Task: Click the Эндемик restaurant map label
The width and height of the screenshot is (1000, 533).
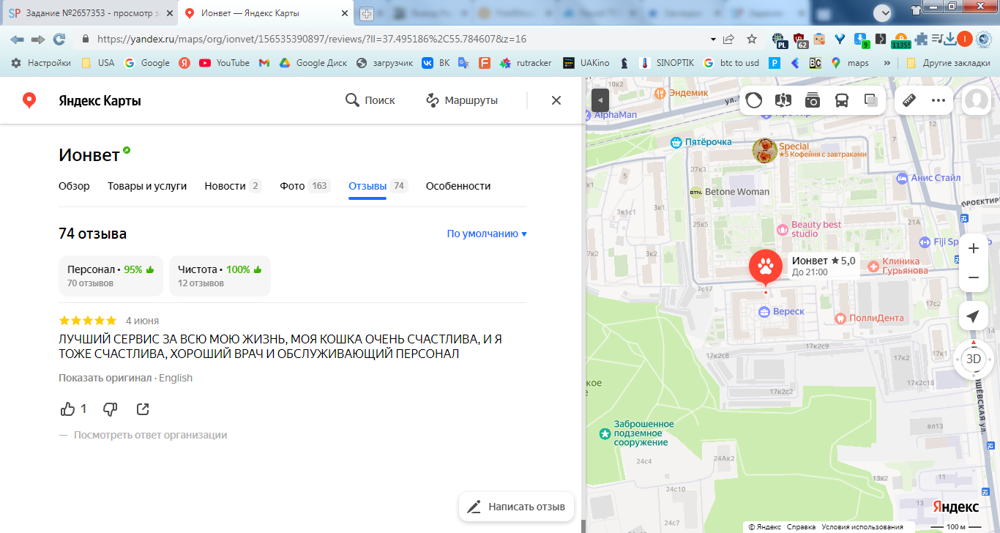Action: 682,93
